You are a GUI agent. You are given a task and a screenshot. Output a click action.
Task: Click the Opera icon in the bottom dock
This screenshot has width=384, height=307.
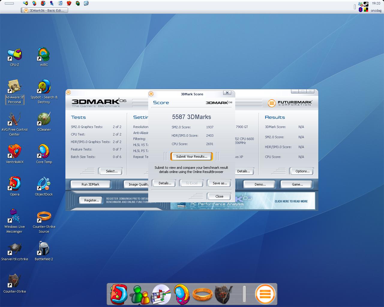coord(119,294)
